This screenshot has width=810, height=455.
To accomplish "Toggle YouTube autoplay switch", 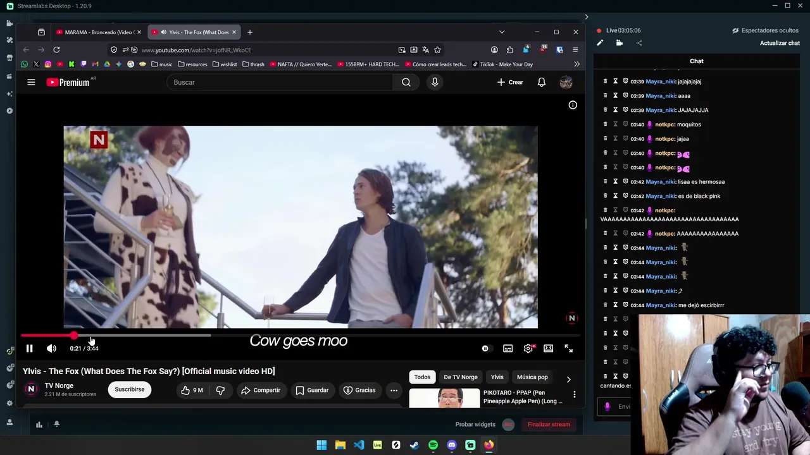I will tap(485, 348).
